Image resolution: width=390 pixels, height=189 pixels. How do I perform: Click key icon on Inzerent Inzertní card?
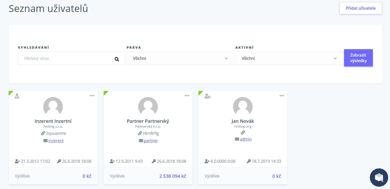pyautogui.click(x=59, y=161)
